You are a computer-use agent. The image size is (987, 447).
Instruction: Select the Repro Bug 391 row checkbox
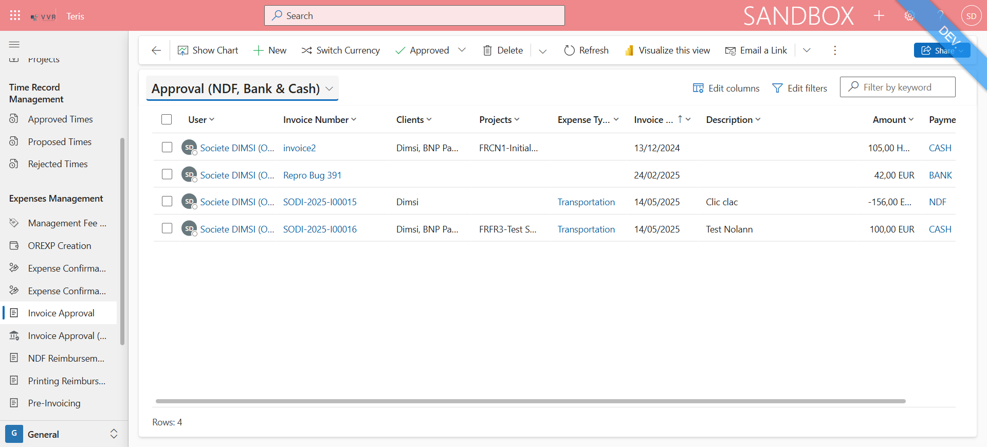tap(167, 174)
